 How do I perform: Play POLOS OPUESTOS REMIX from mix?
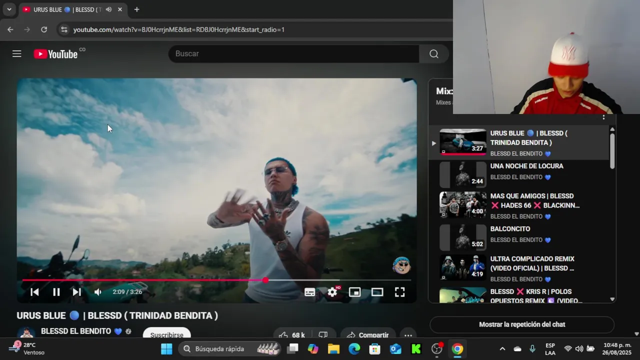tap(519, 294)
